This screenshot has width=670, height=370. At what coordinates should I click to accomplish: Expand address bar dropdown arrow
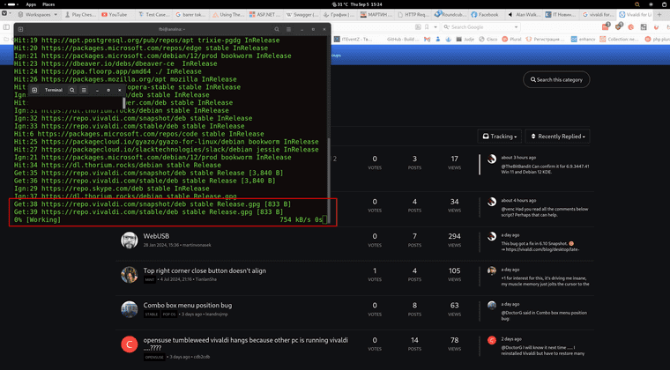[435, 27]
